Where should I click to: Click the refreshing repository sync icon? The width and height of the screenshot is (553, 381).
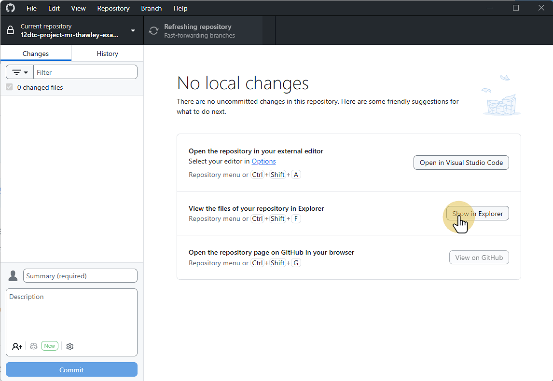(x=153, y=30)
